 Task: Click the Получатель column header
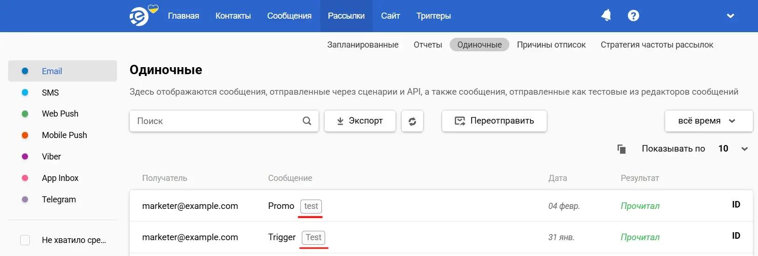click(165, 178)
